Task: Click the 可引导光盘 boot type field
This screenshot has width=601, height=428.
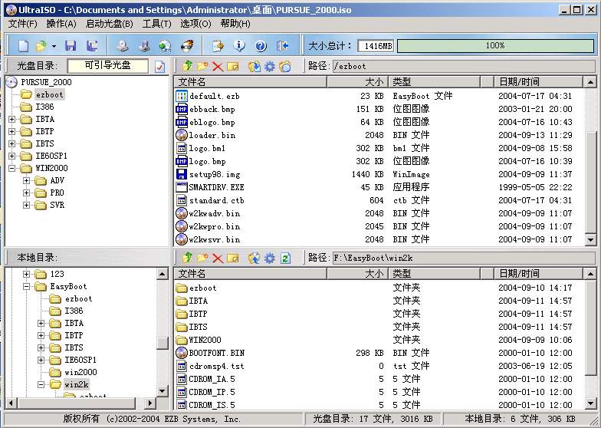Action: click(x=107, y=66)
